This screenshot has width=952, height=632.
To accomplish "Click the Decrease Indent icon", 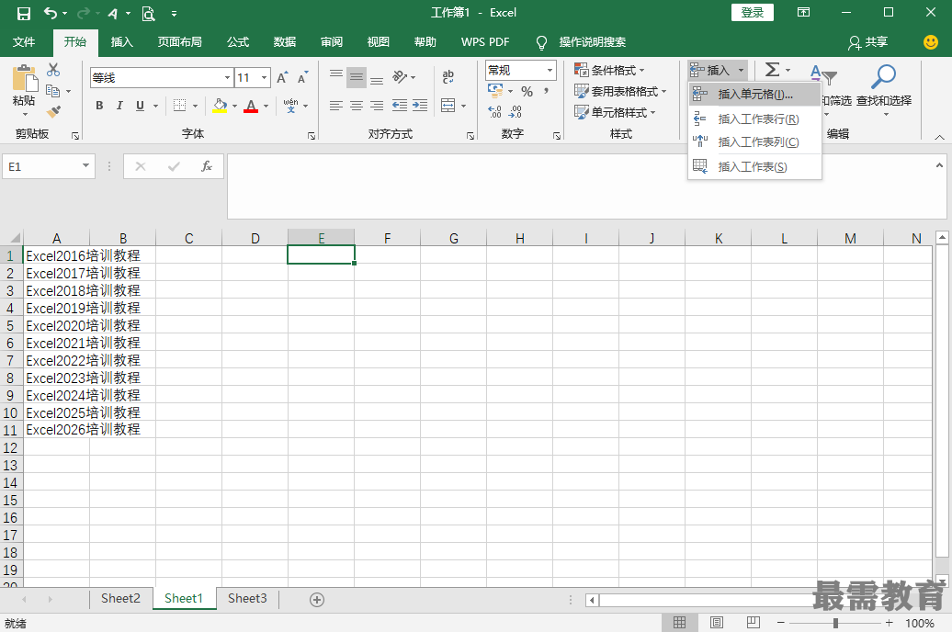I will click(x=400, y=106).
